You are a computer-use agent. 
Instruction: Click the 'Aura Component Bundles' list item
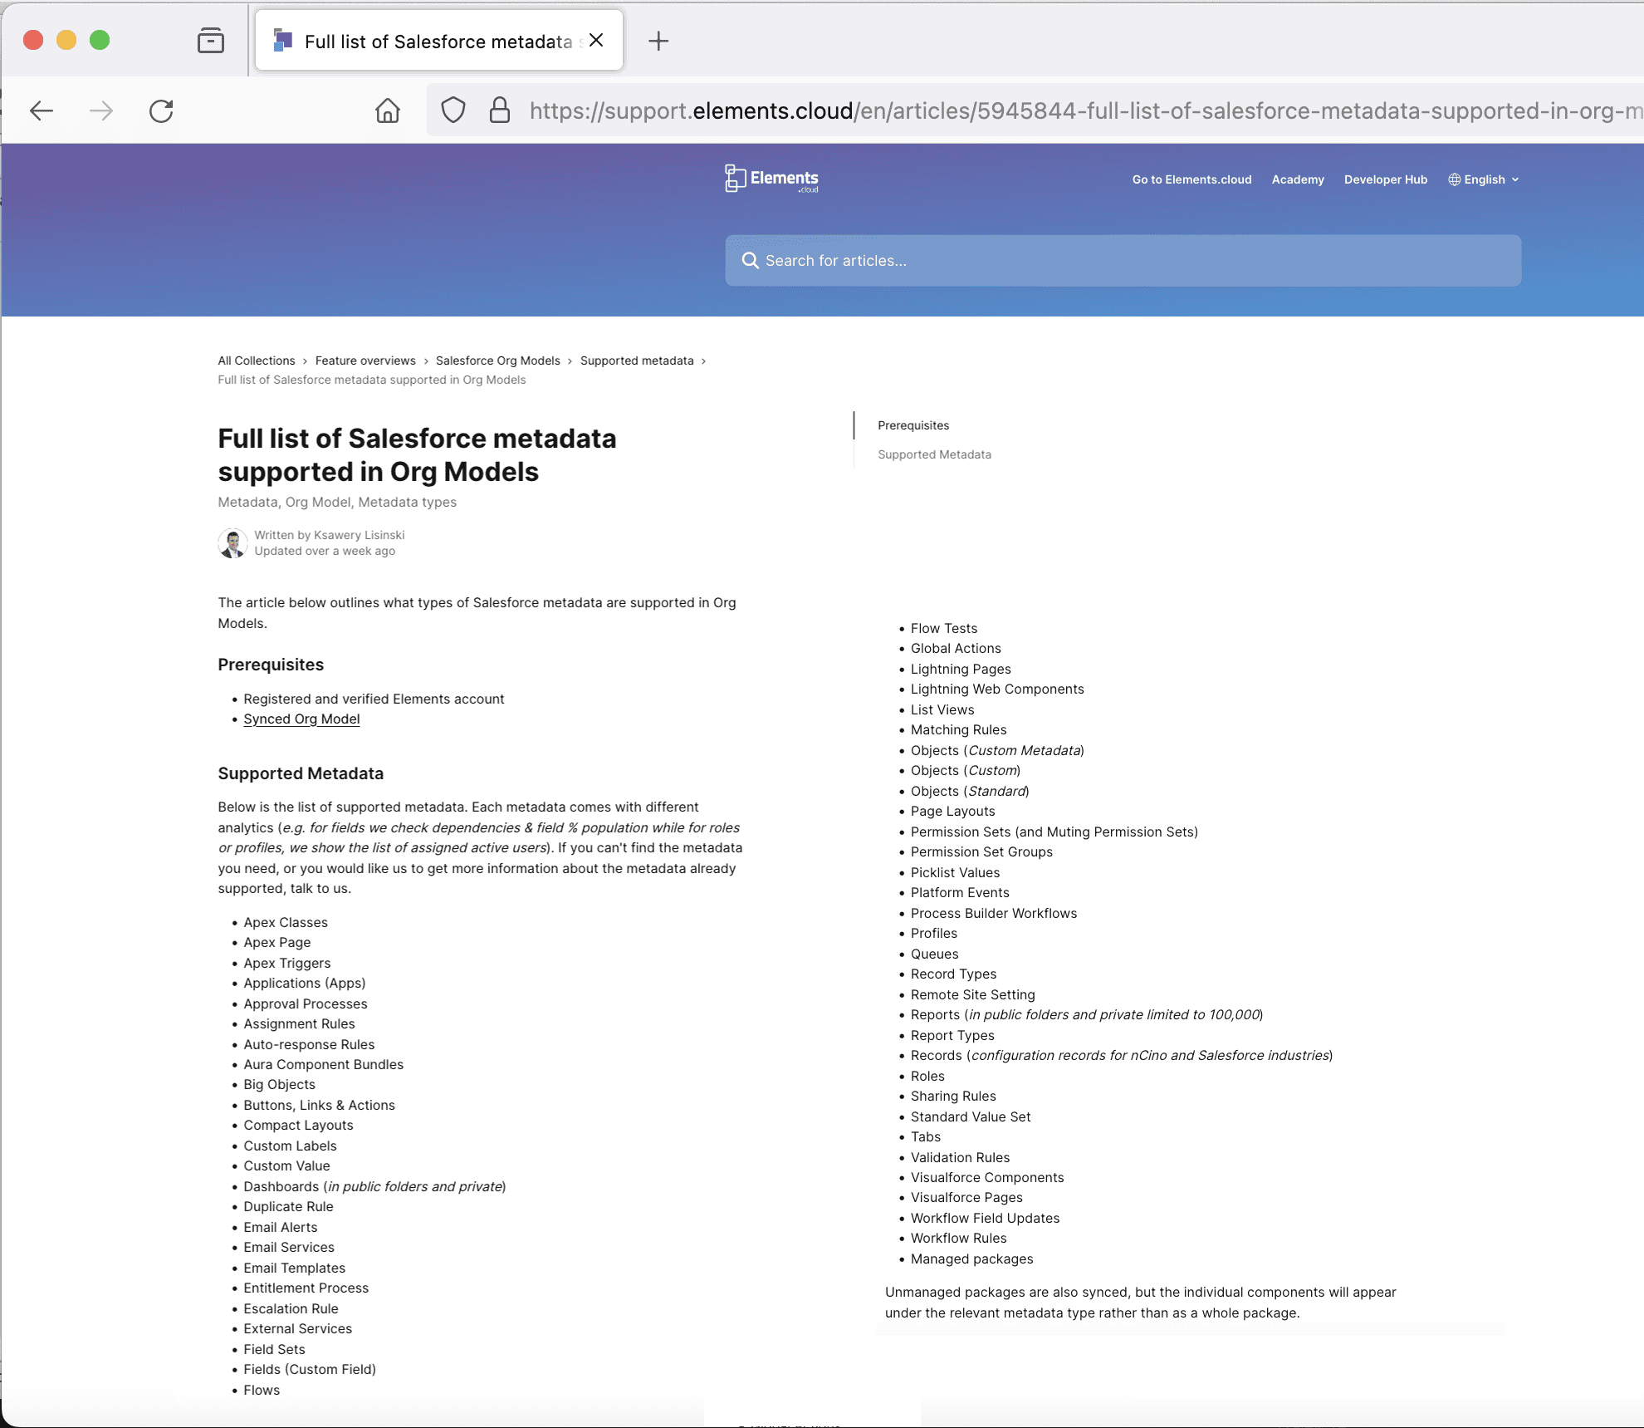[324, 1064]
